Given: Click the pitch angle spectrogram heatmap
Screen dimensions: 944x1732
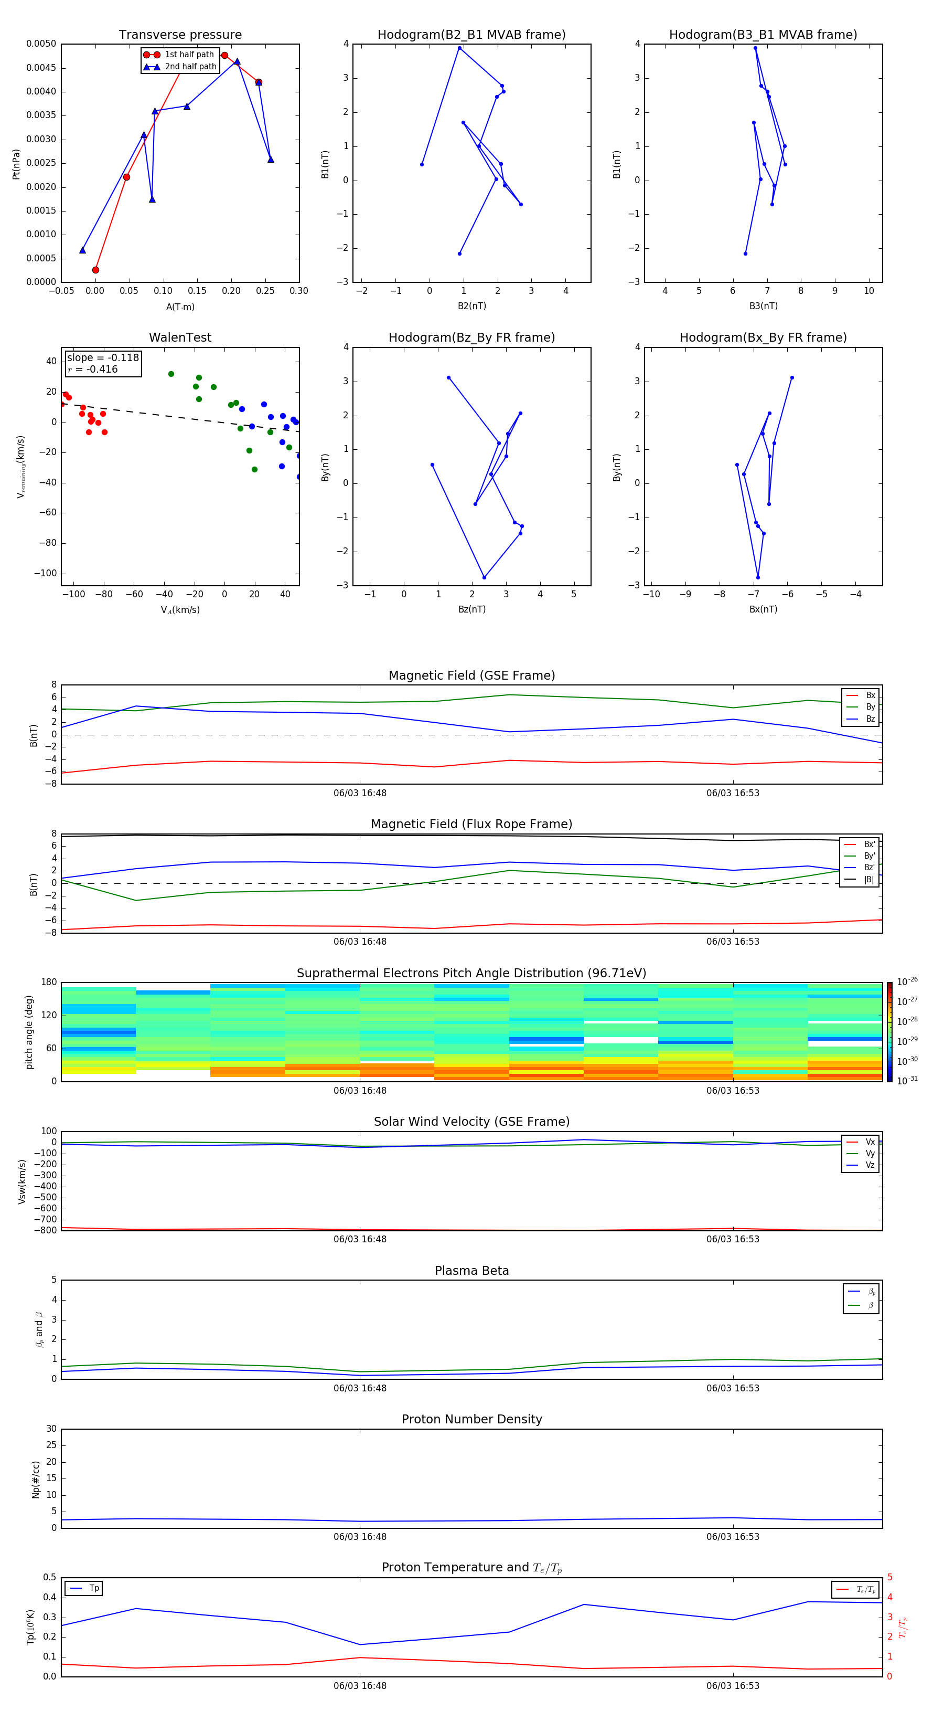Looking at the screenshot, I should point(471,1032).
